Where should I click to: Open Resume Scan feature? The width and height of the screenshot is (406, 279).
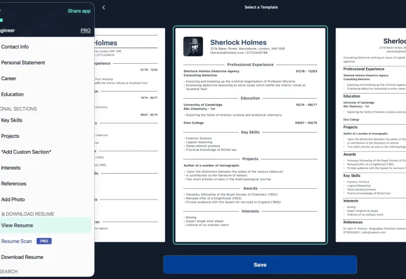pyautogui.click(x=16, y=241)
